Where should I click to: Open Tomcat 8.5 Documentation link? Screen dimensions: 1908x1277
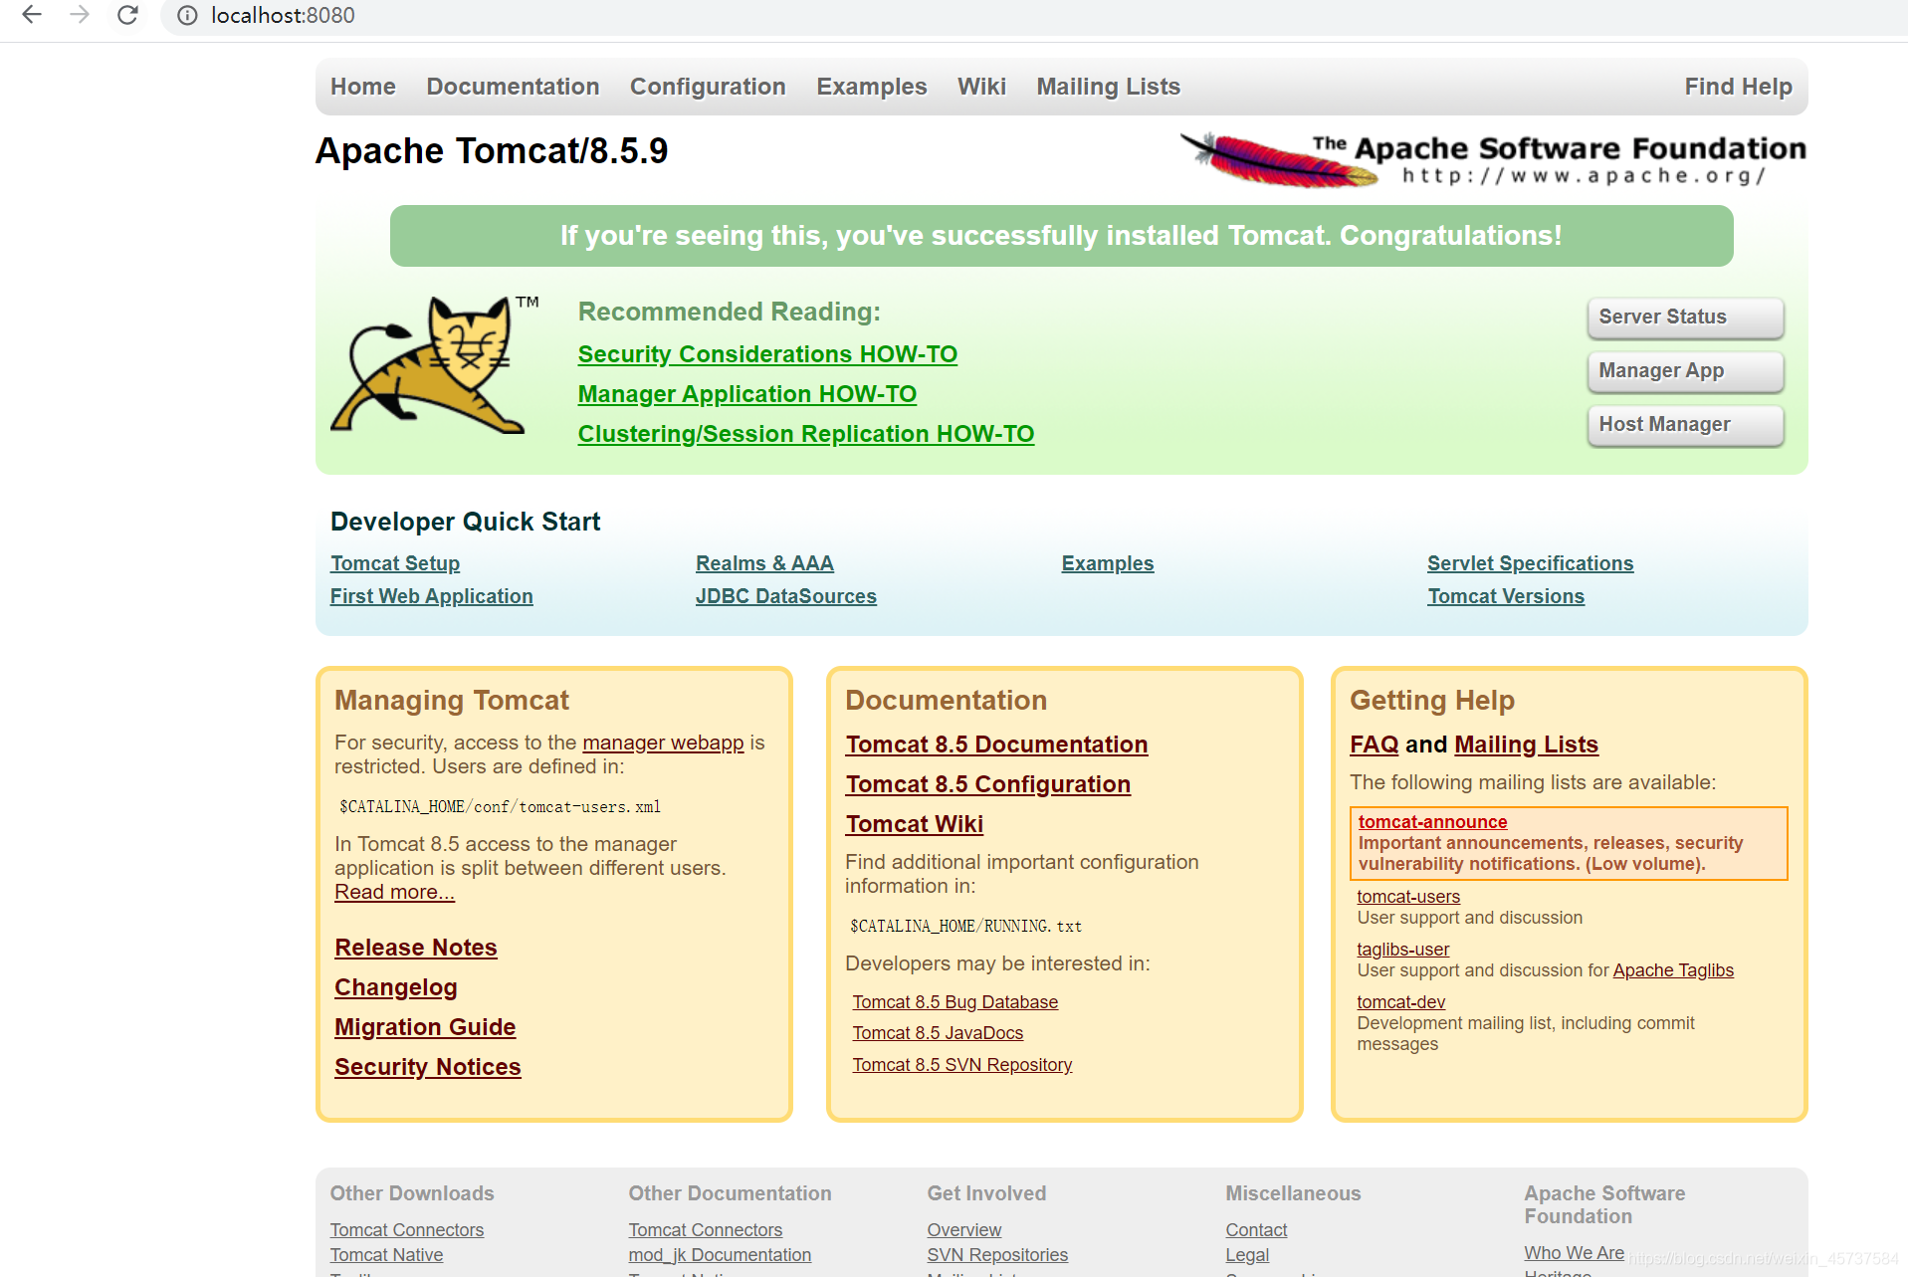(996, 745)
